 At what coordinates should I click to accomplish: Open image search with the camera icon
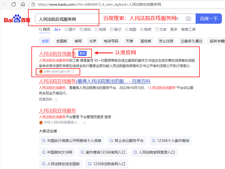188,19
